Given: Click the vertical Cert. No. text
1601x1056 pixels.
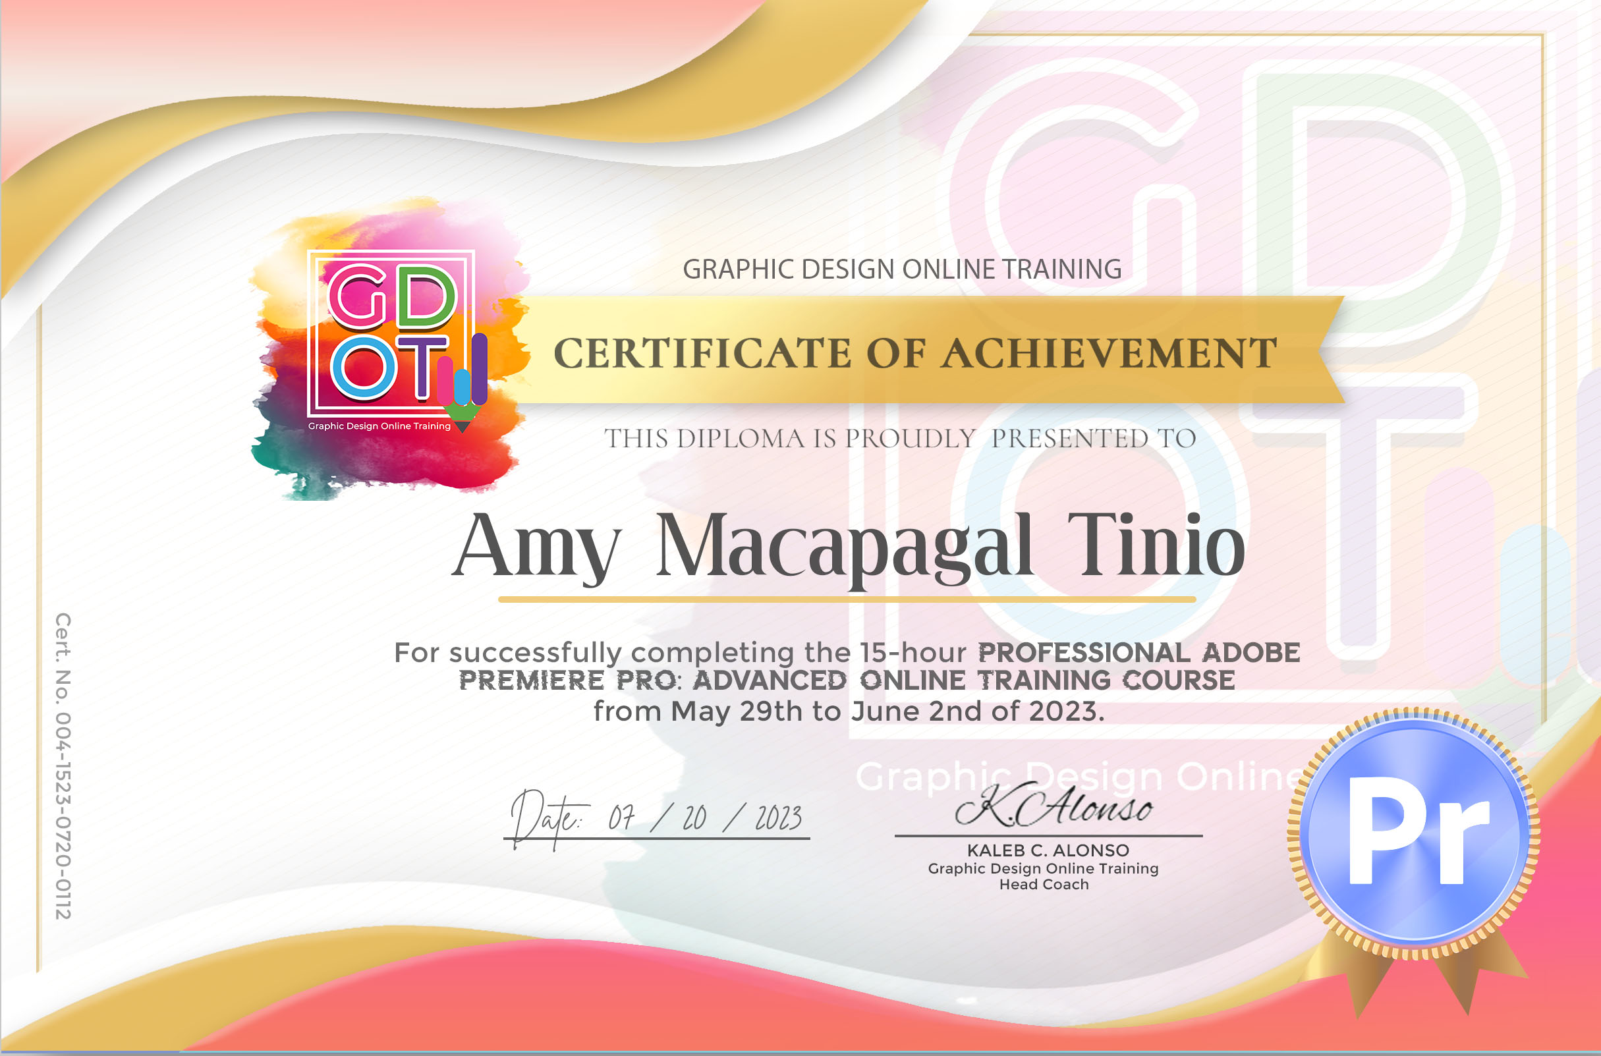Looking at the screenshot, I should 63,765.
